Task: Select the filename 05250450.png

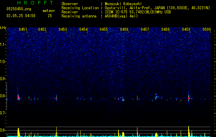Action: point(19,9)
